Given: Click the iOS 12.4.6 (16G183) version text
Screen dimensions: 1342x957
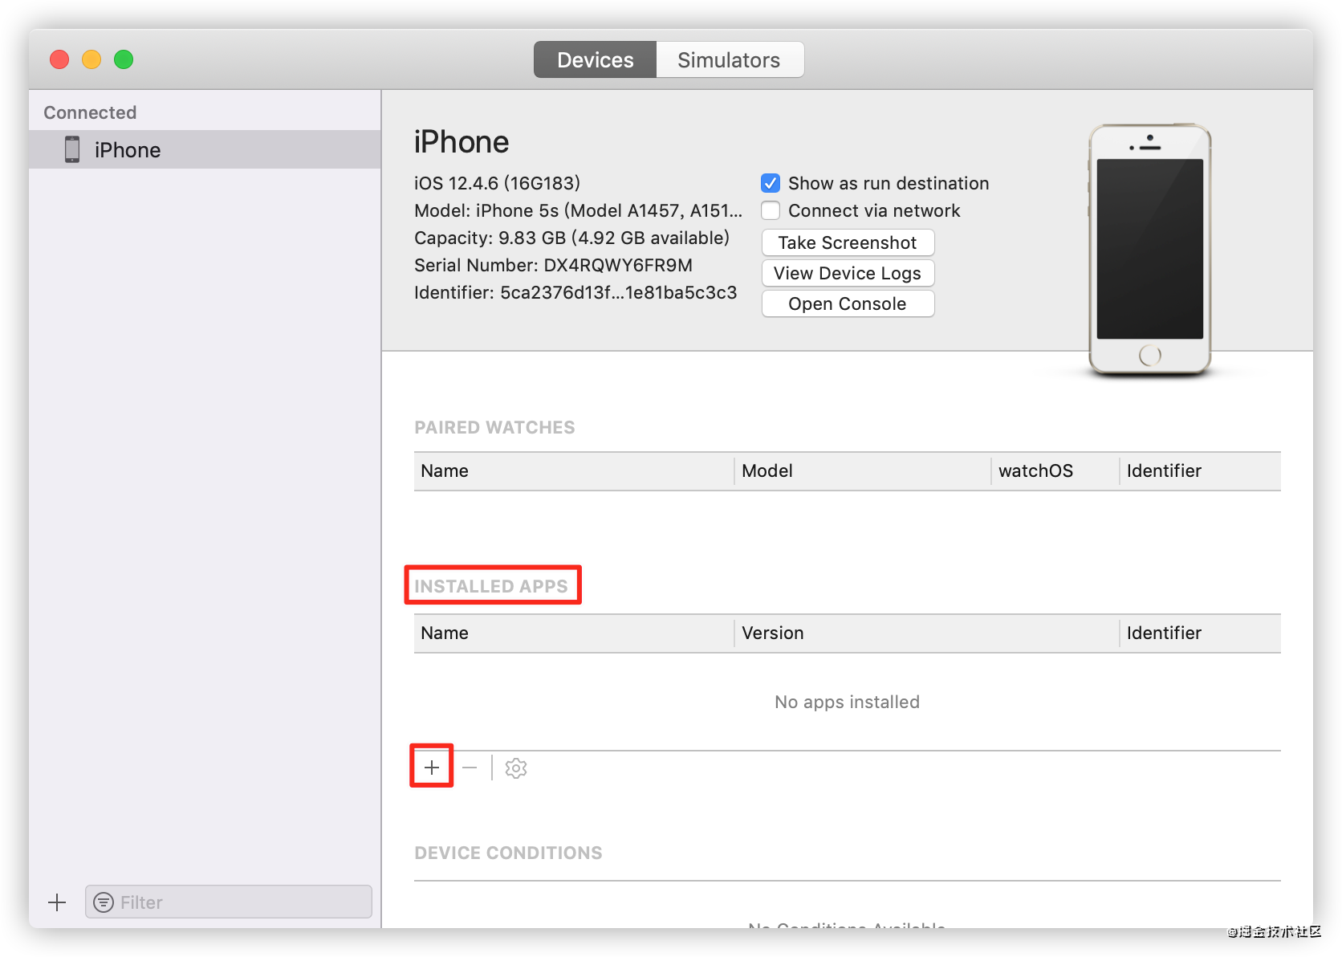Looking at the screenshot, I should (497, 183).
